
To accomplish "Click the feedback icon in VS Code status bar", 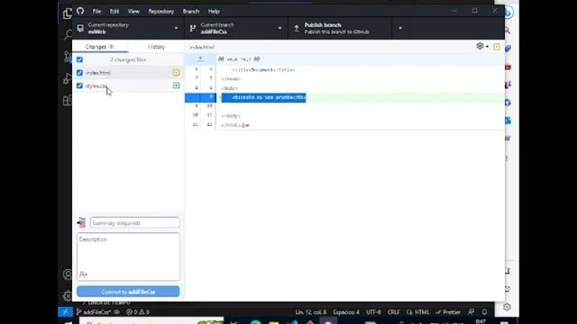I will (471, 312).
